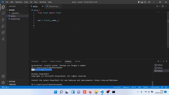Open notifications bell in status bar
Image resolution: width=169 pixels, height=95 pixels.
click(166, 87)
